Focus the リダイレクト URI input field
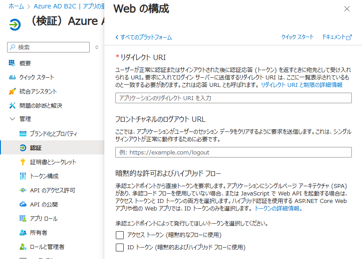 233,98
